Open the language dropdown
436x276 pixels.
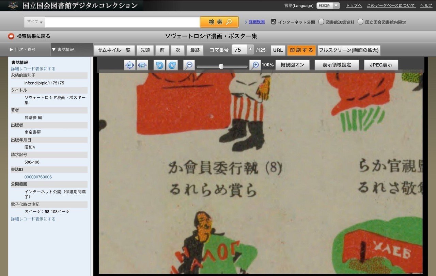[328, 5]
